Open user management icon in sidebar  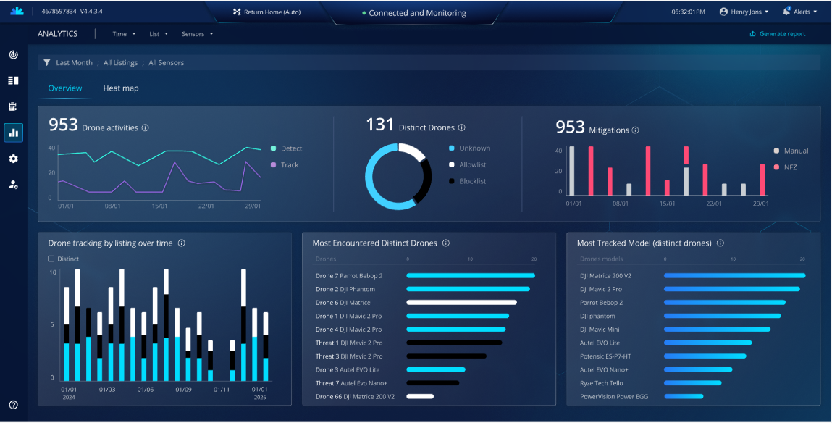click(13, 185)
